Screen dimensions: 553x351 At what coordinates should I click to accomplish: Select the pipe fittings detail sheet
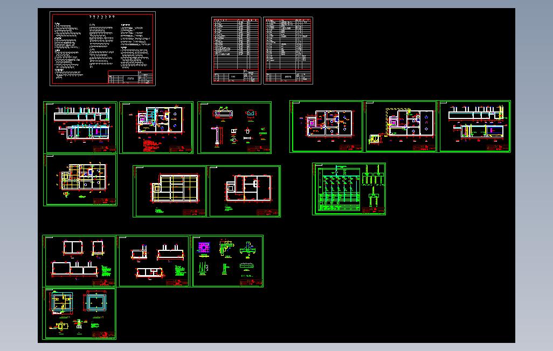click(x=234, y=128)
